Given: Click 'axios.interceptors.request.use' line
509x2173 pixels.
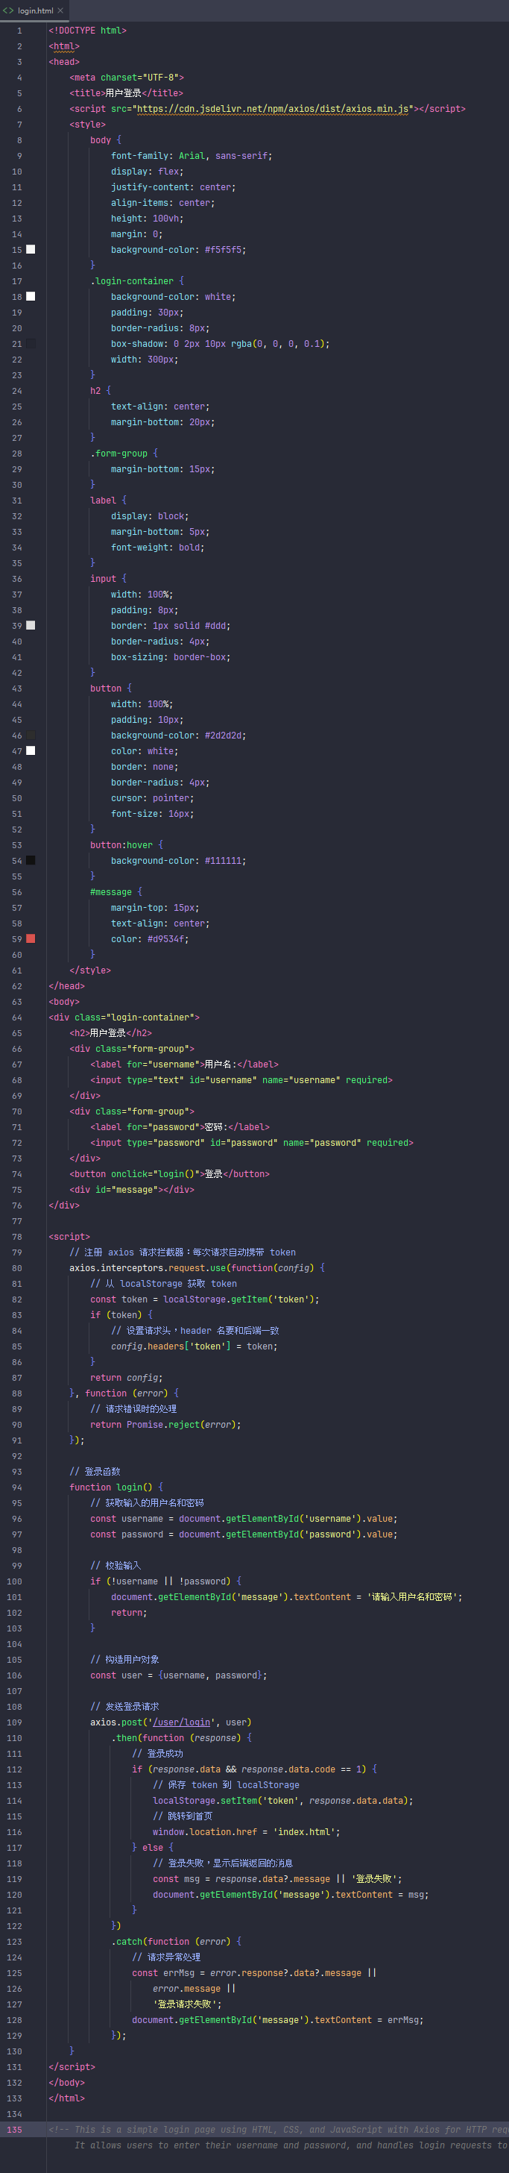Looking at the screenshot, I should [197, 1268].
